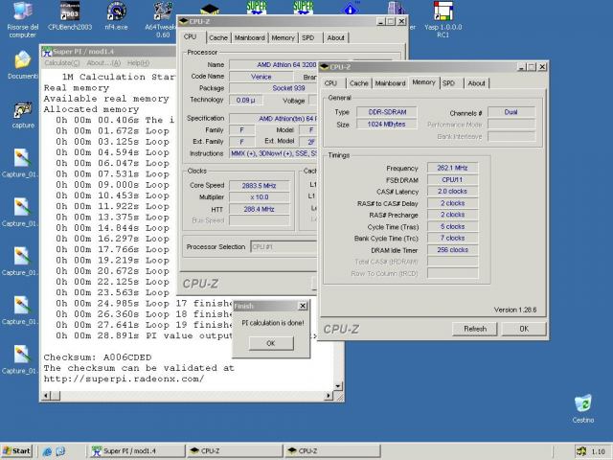Click the Super PI title bar icon
Image resolution: width=613 pixels, height=460 pixels.
coord(47,51)
